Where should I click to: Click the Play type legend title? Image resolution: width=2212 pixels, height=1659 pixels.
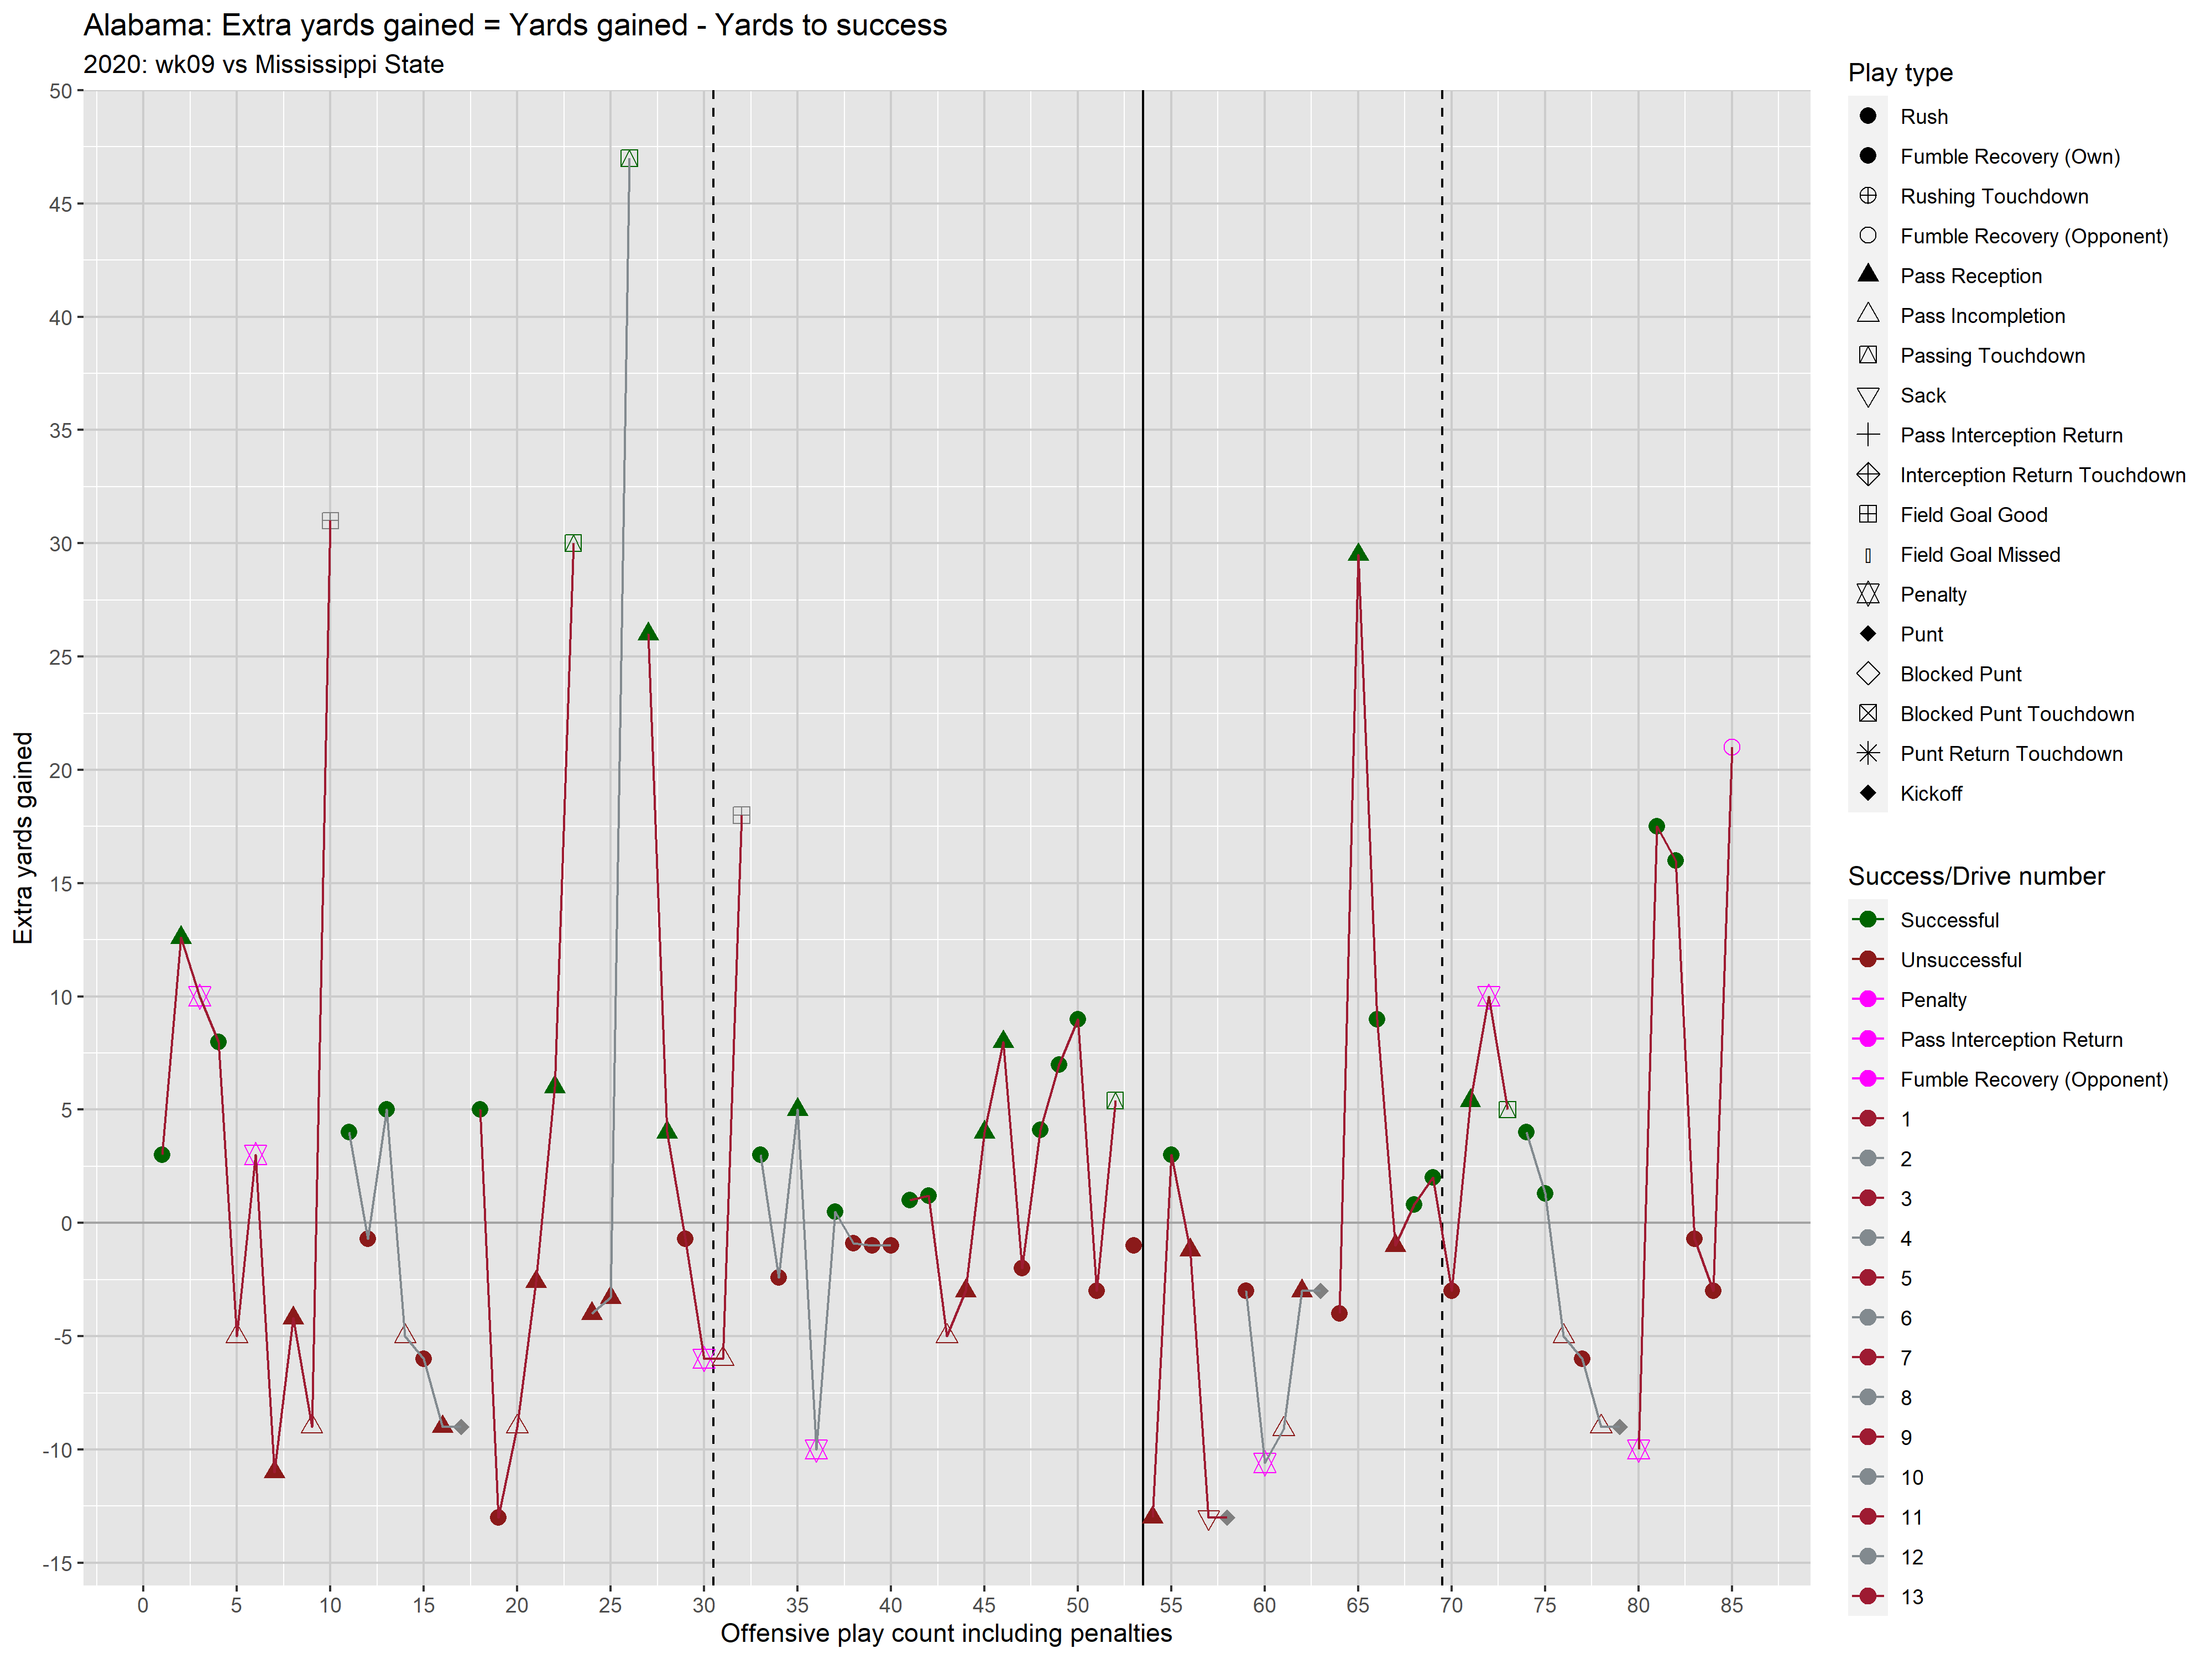pos(1900,73)
